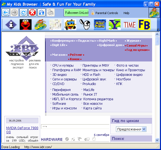
Task: Click the surfer logo in top-right corner
Action: (x=154, y=12)
